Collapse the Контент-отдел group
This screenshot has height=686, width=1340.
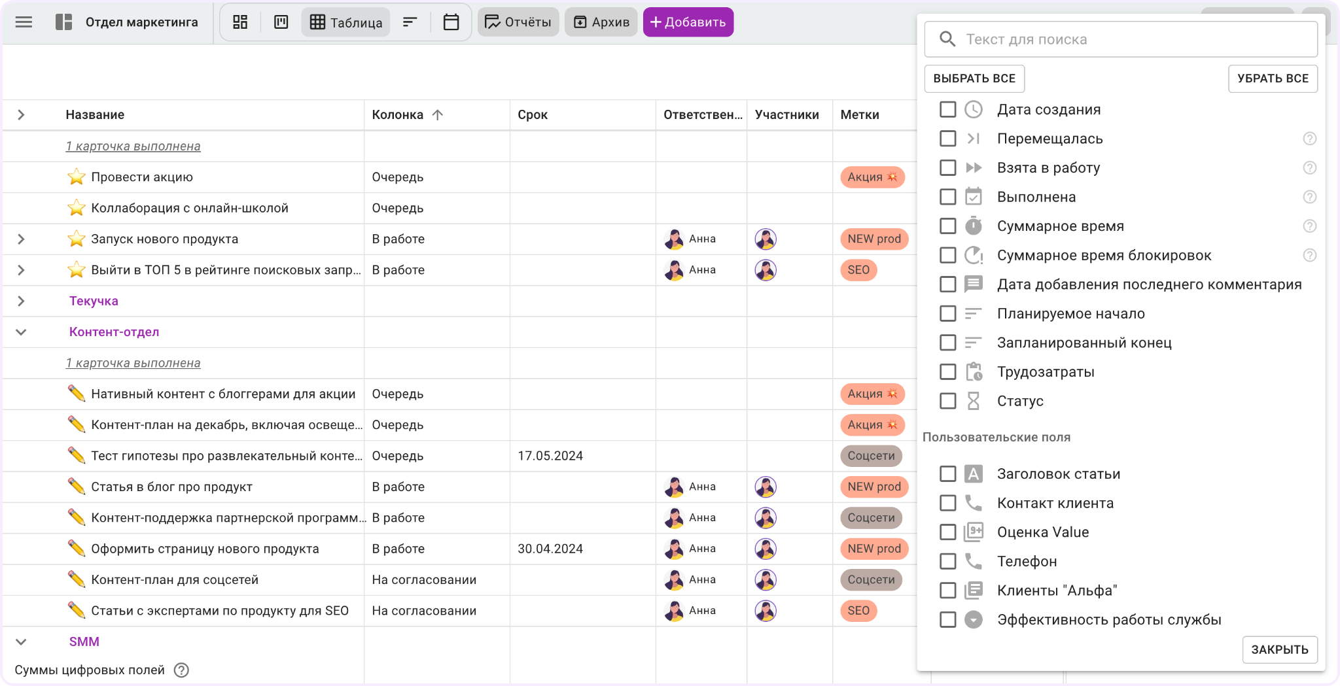tap(21, 332)
